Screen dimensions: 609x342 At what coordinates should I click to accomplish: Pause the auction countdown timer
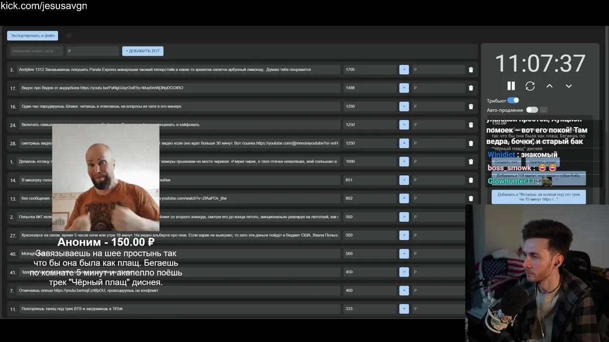[511, 86]
